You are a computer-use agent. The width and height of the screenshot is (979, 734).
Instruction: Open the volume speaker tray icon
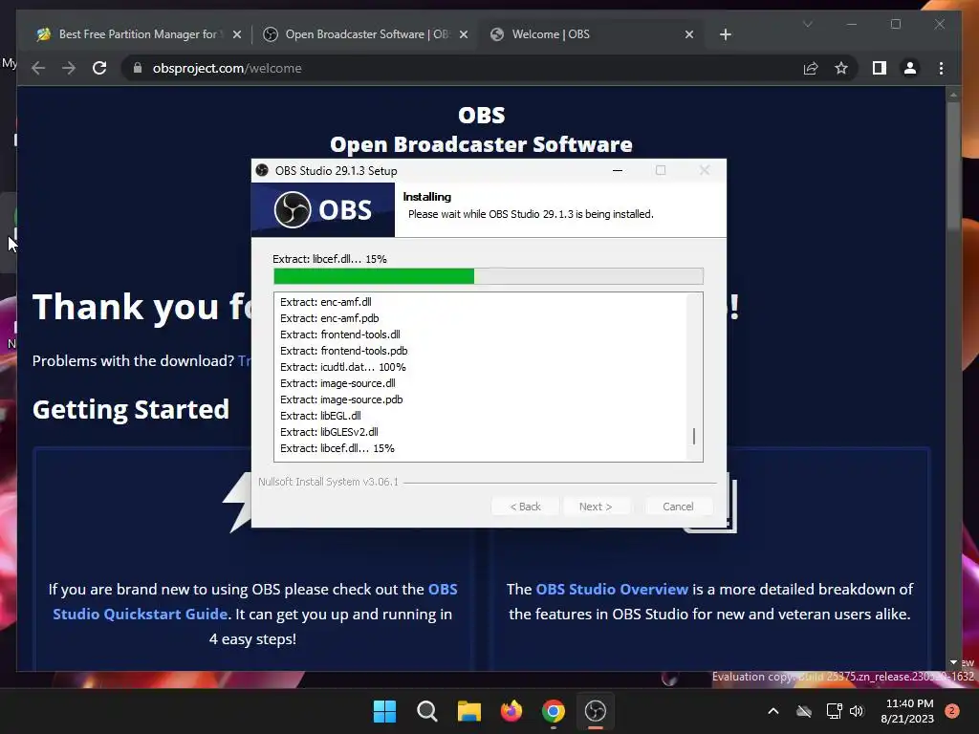pos(857,711)
